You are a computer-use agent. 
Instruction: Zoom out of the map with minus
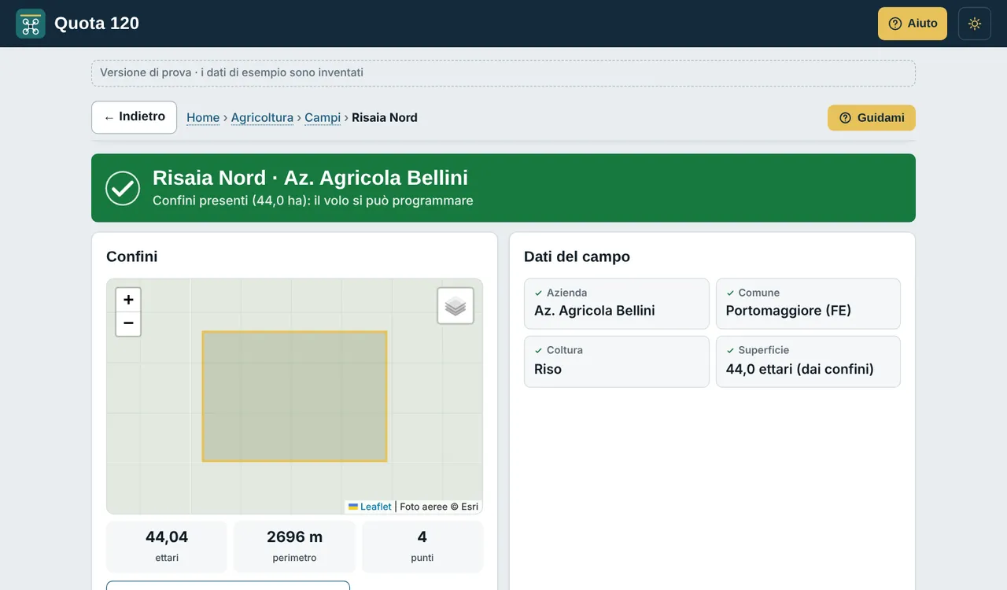coord(128,324)
